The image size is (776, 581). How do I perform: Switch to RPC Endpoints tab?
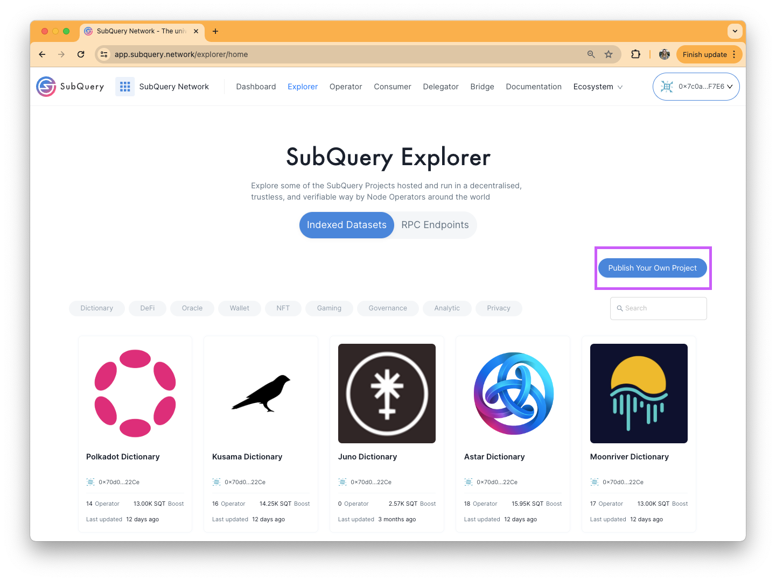[x=435, y=225]
